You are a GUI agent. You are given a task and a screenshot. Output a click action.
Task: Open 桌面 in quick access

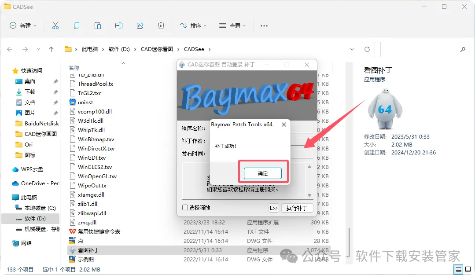pos(30,81)
